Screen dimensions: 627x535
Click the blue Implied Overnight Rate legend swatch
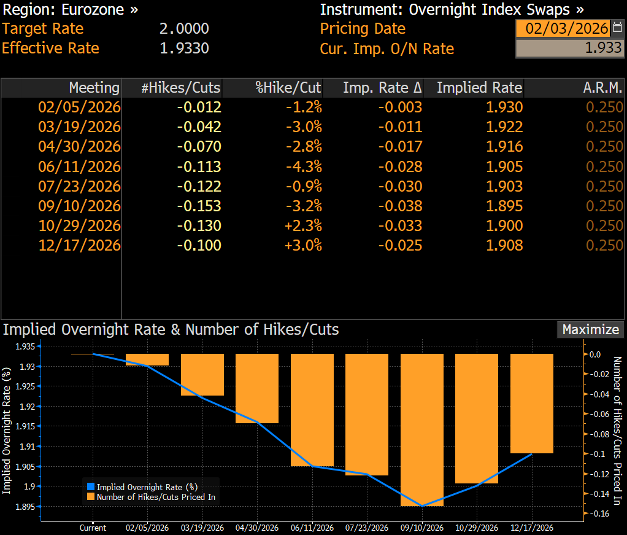(x=91, y=487)
